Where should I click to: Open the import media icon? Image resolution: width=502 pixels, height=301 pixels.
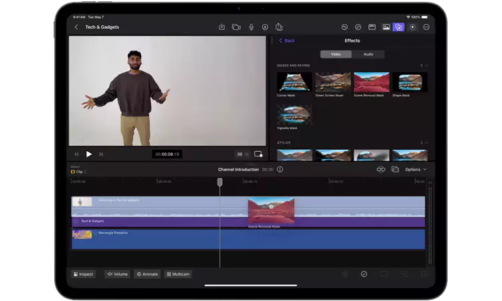[222, 27]
